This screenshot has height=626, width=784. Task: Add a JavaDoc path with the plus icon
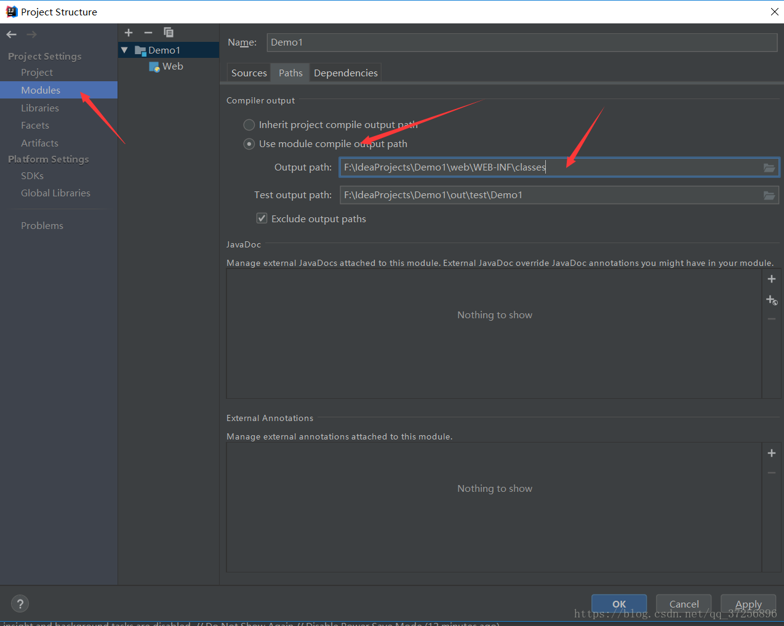click(x=772, y=279)
